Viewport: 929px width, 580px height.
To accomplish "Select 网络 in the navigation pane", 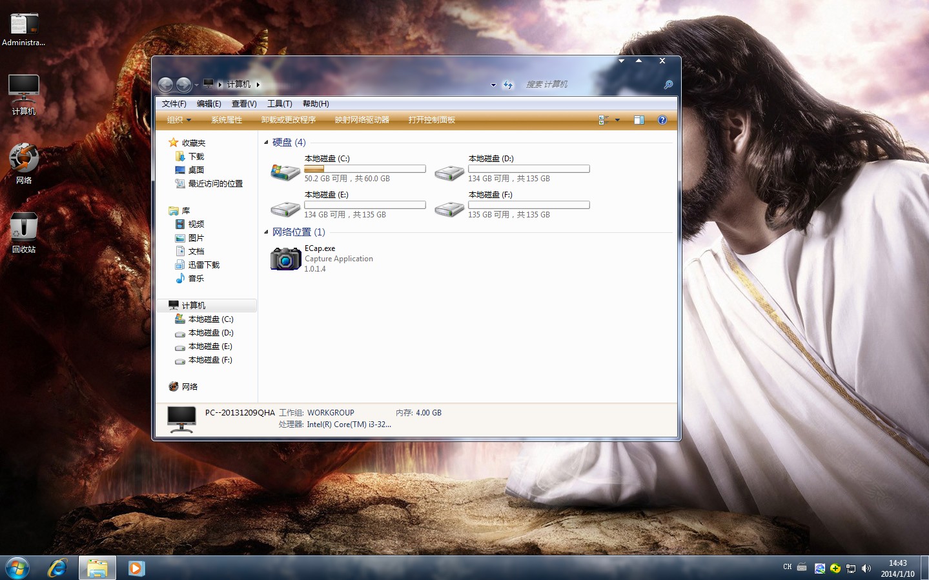I will pyautogui.click(x=183, y=387).
